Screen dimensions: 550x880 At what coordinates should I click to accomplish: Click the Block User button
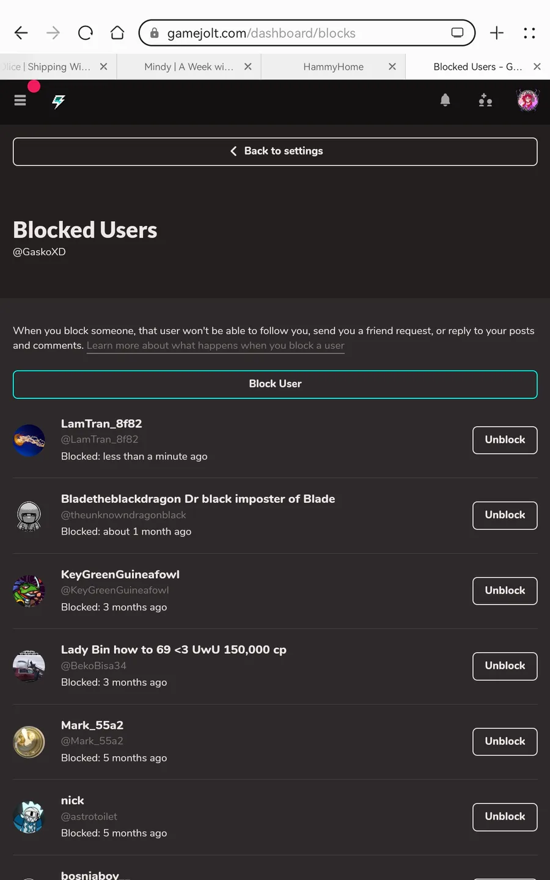275,384
